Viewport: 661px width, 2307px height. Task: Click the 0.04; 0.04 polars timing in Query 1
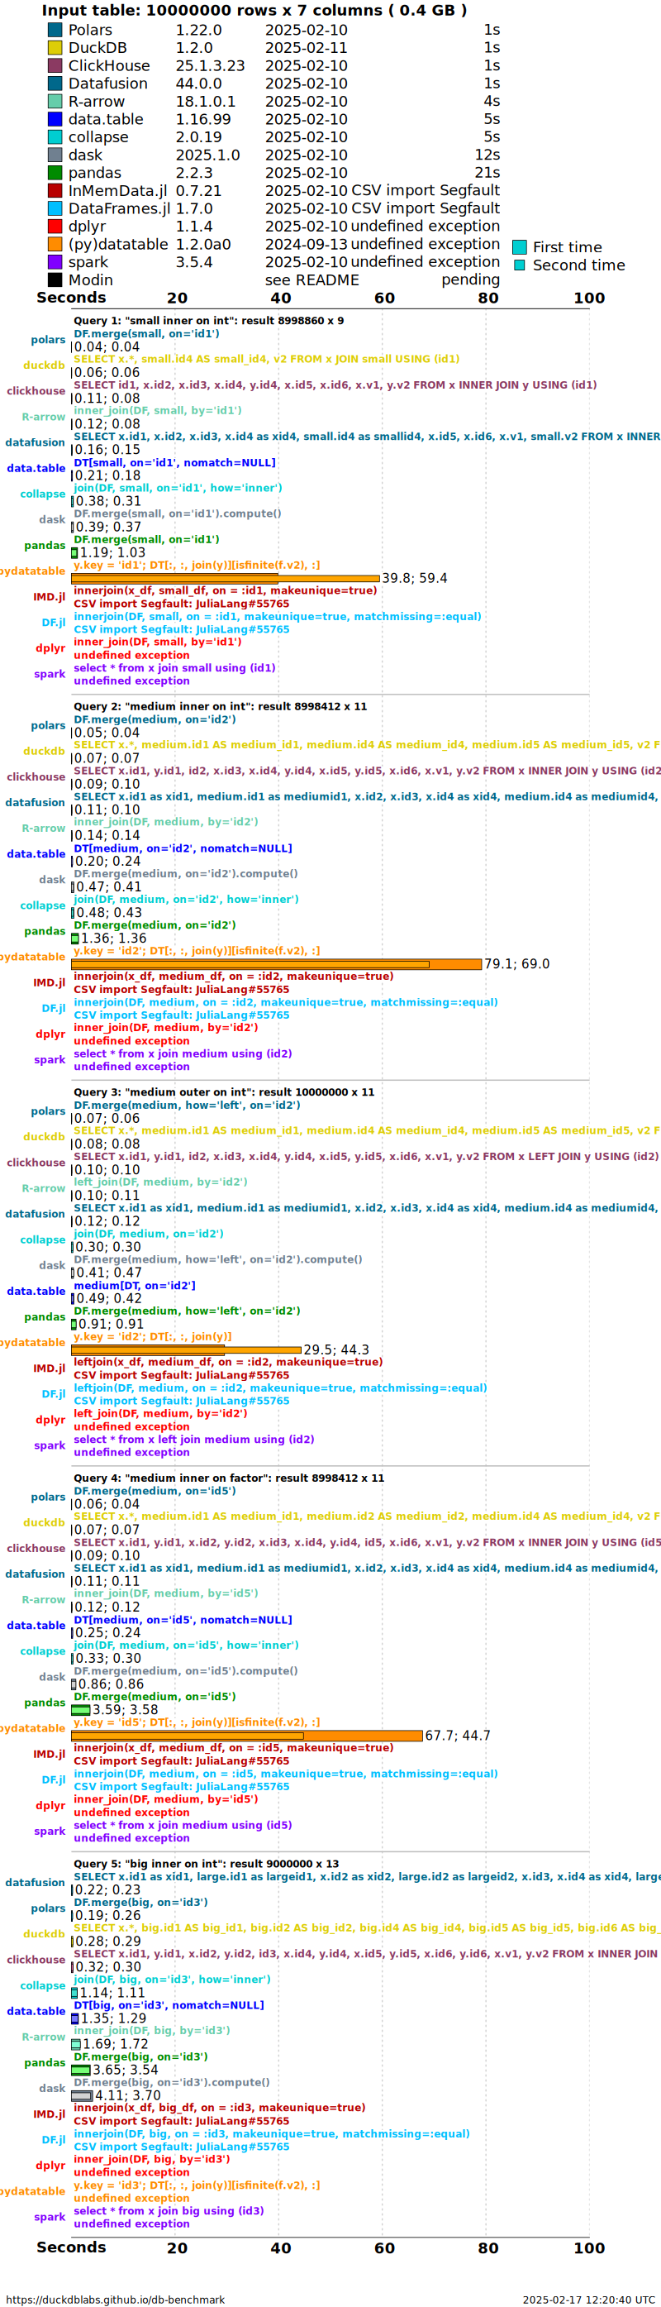(x=107, y=346)
